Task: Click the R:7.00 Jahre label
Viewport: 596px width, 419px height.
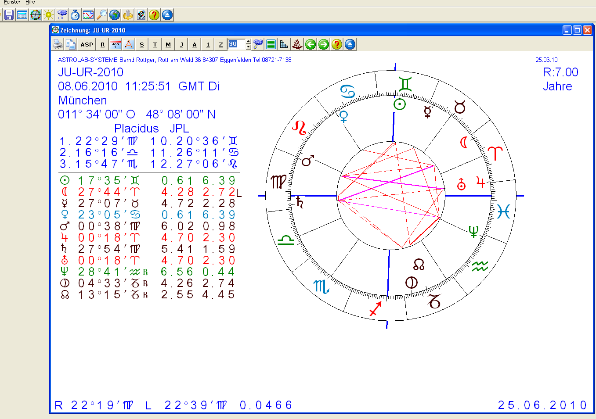Action: (560, 79)
